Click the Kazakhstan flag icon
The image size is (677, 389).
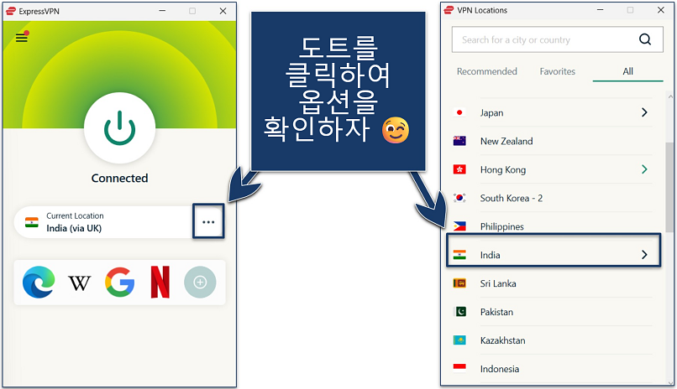459,340
